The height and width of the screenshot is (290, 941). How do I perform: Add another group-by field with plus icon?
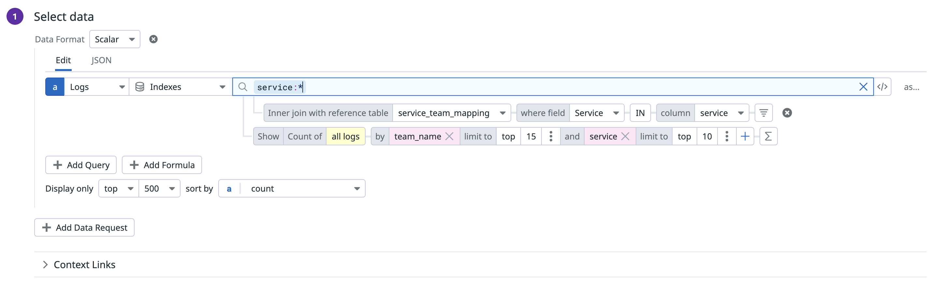point(745,136)
